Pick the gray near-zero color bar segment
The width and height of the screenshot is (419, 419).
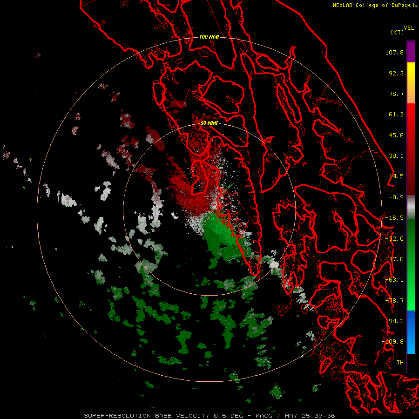coord(411,207)
